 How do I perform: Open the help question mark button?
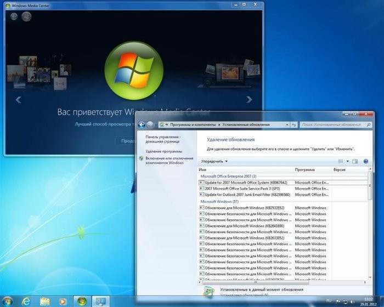[366, 161]
